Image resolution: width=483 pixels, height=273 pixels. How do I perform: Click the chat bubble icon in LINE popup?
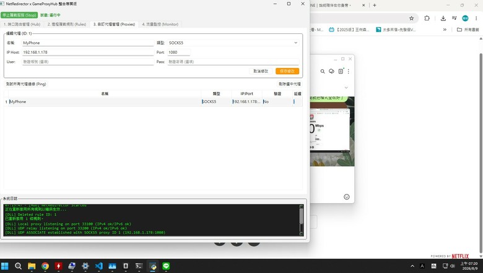pyautogui.click(x=331, y=71)
